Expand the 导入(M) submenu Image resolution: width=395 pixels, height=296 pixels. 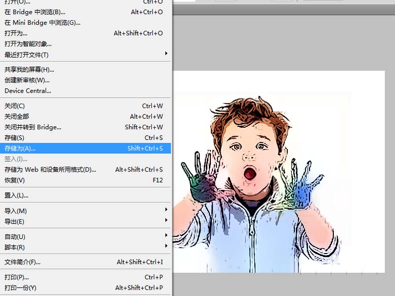[85, 211]
